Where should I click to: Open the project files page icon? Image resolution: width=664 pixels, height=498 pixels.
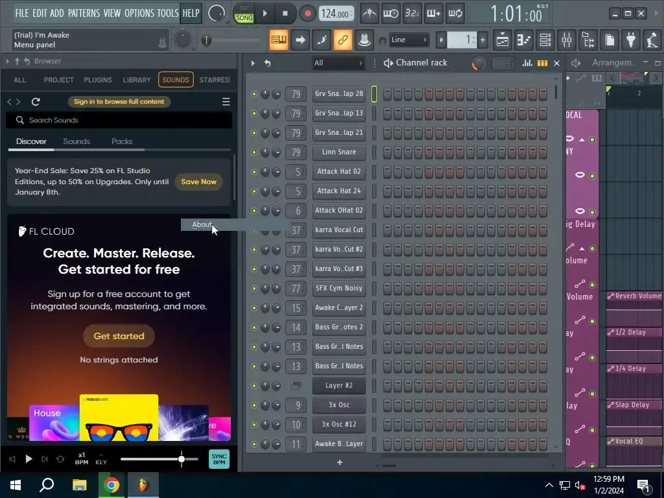(610, 40)
